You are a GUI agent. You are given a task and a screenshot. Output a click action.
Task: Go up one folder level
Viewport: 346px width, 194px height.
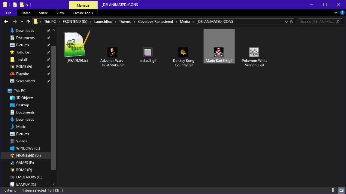point(28,22)
